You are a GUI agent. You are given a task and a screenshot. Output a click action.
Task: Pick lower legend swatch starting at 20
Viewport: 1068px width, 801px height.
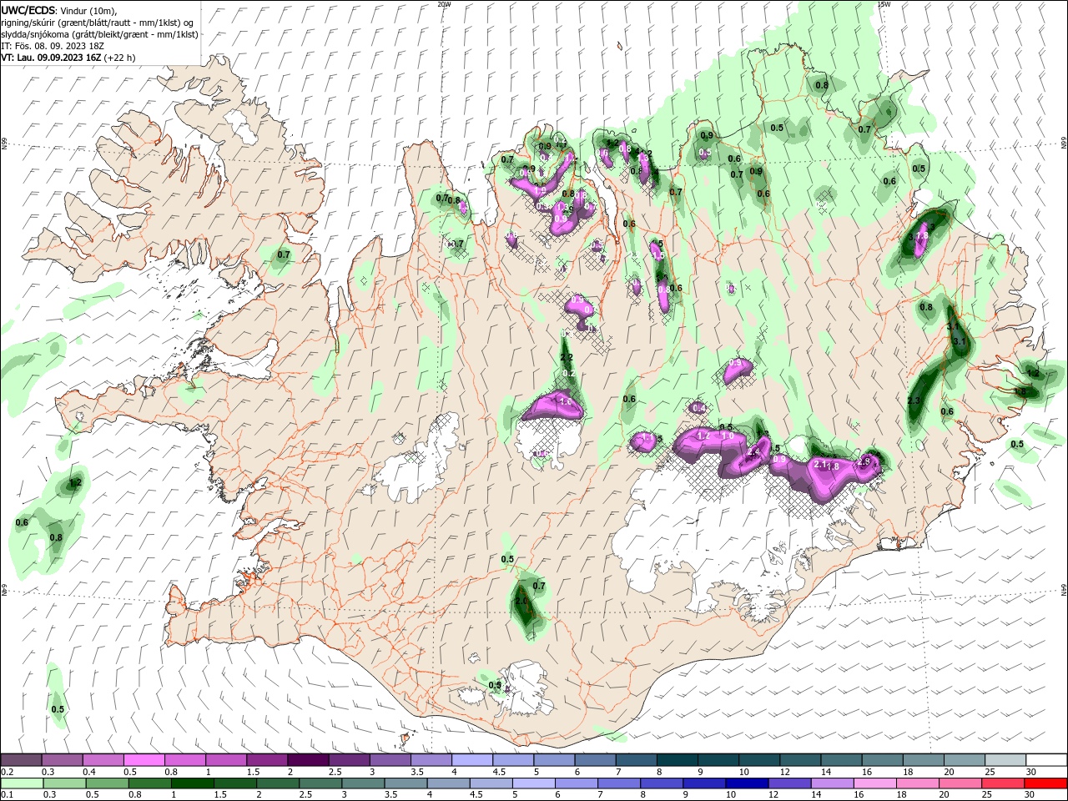[x=960, y=783]
